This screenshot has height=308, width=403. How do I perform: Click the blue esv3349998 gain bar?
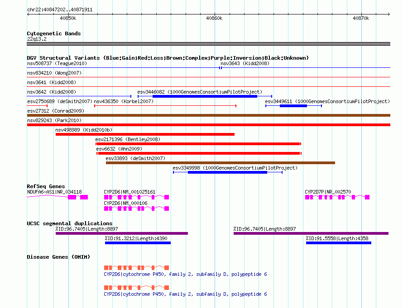[228, 172]
